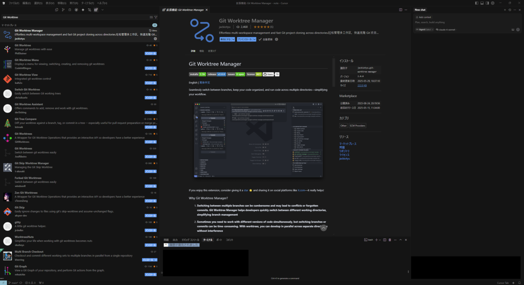Maximize the panel with the up chevron
Screen dimensions: 524x285
tap(400, 240)
